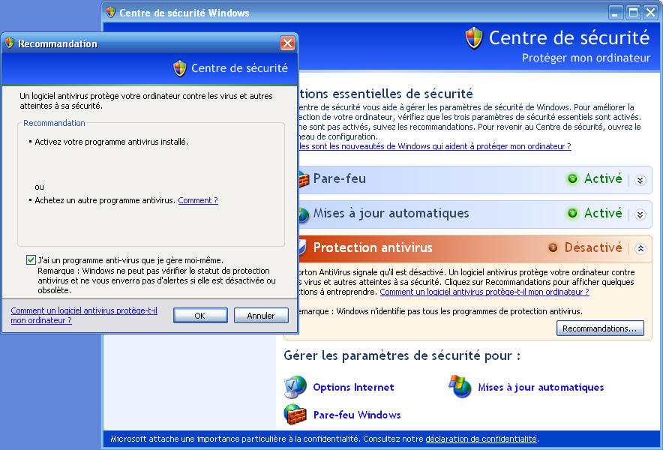
Task: Click the Mises à jour automatiques Windows icon
Action: coord(460,387)
